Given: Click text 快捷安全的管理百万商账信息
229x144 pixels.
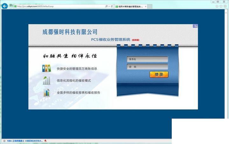Looking at the screenshot, I should 77,69.
